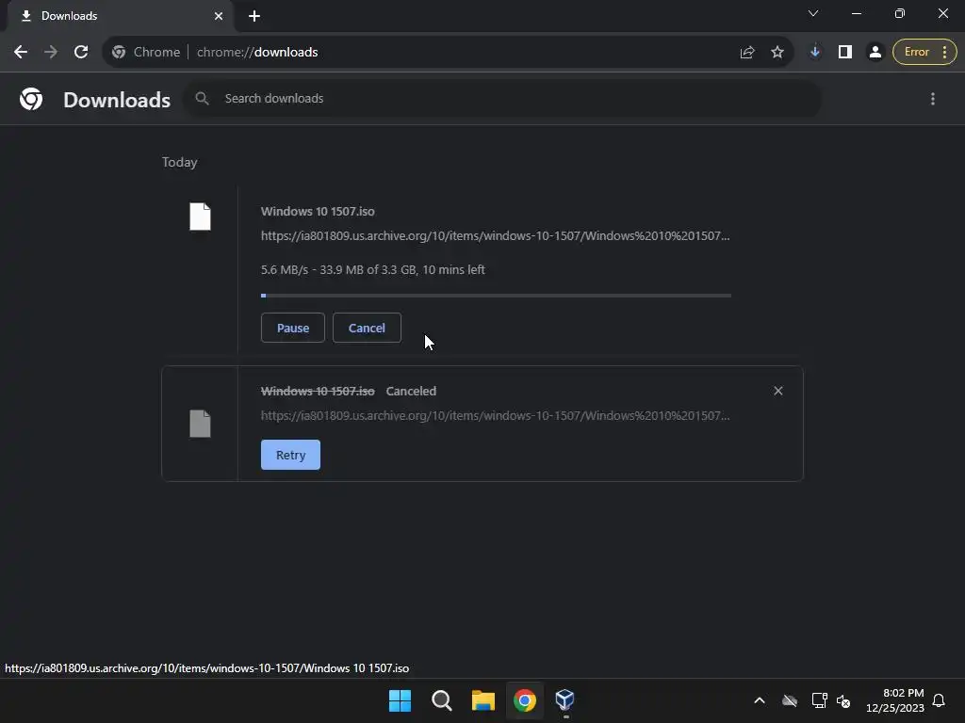Viewport: 965px width, 723px height.
Task: Open the notifications bell icon
Action: [x=939, y=700]
